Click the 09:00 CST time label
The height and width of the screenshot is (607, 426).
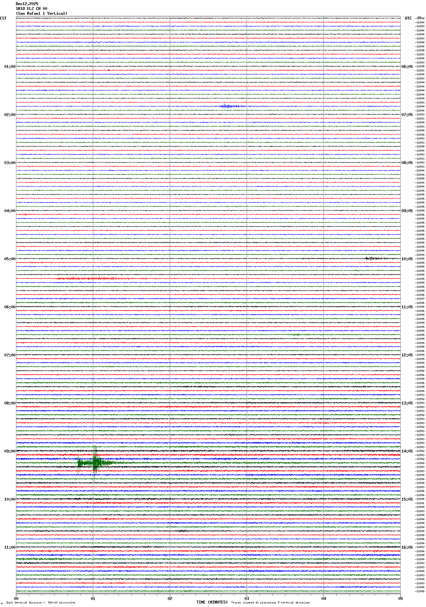click(10, 451)
